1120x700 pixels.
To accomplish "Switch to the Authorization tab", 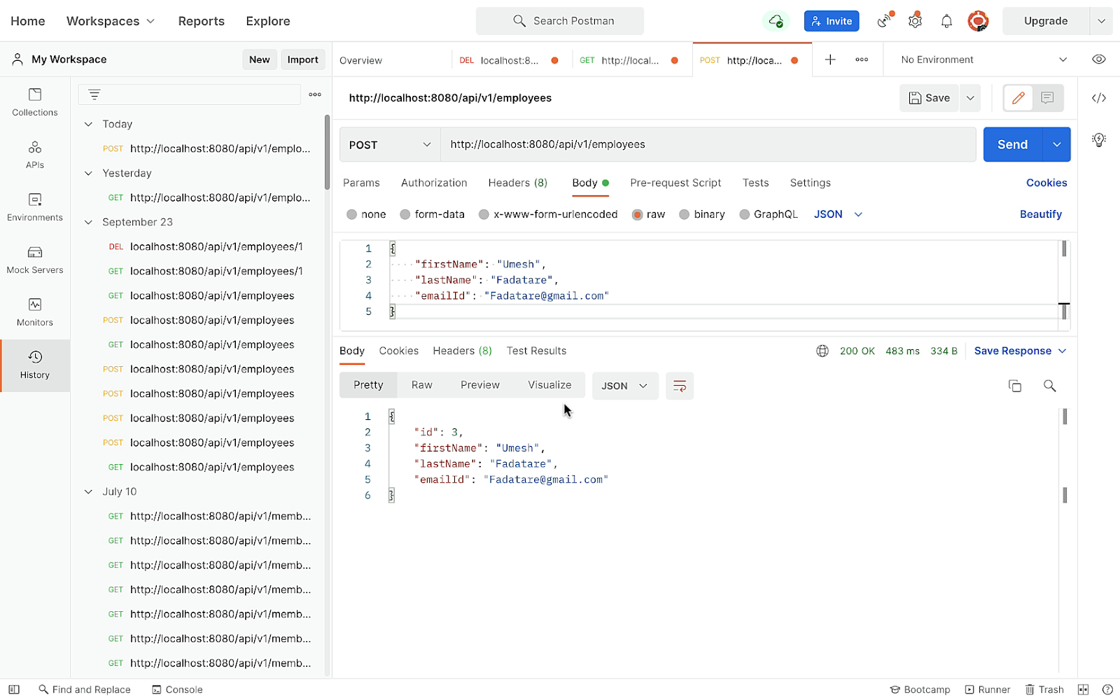I will 434,183.
